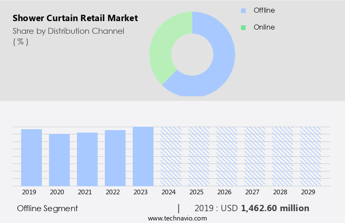Click the 2020 solid bar
The width and height of the screenshot is (345, 223).
tap(59, 160)
